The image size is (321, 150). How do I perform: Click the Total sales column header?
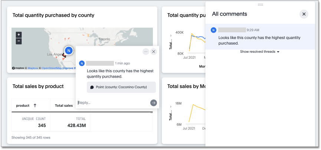pyautogui.click(x=64, y=105)
